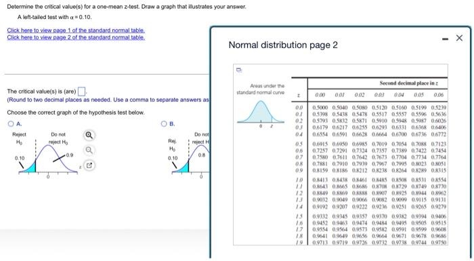This screenshot has height=261, width=474.
Task: Click column header 0.05 in the table
Action: point(418,95)
